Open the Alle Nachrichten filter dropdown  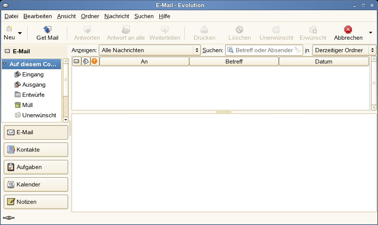(x=150, y=50)
